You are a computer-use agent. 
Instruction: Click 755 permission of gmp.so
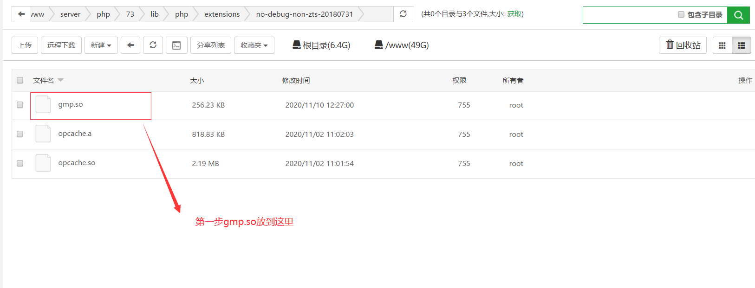tap(464, 105)
